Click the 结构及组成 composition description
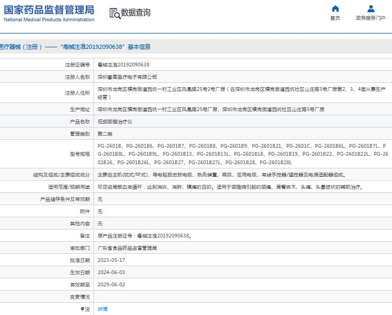392x315 pixels. (x=221, y=175)
